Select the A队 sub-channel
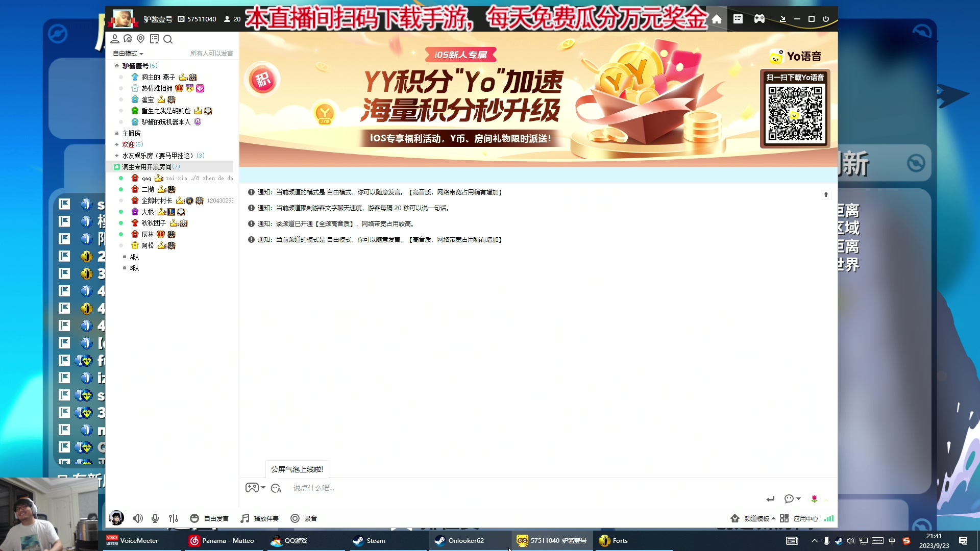The height and width of the screenshot is (551, 980). tap(134, 257)
